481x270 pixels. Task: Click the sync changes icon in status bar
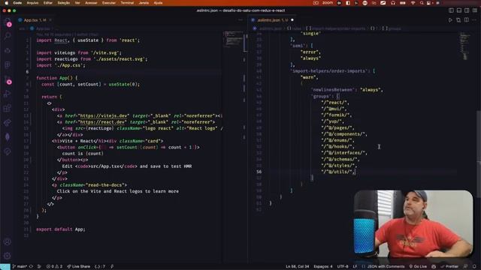tap(31, 266)
